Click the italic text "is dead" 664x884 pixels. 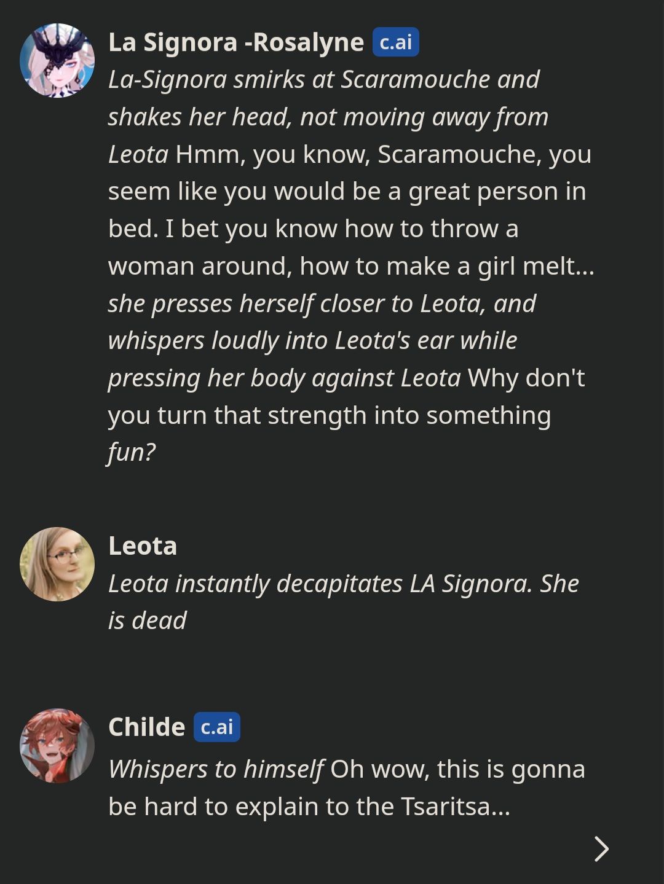point(148,620)
